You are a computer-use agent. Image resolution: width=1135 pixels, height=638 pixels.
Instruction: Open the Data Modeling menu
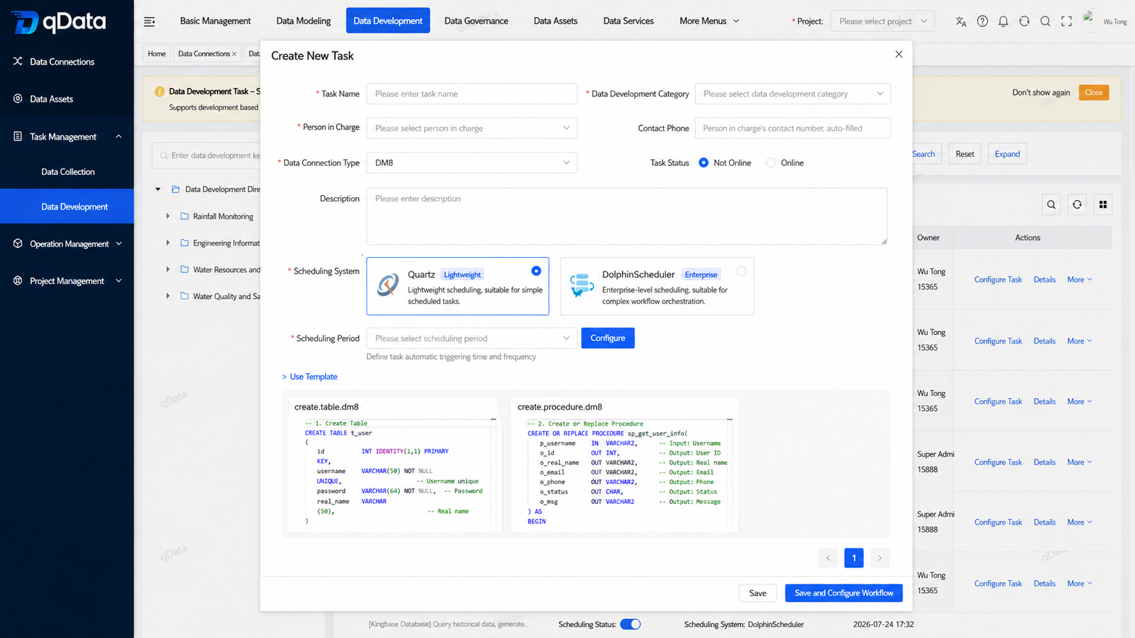303,21
